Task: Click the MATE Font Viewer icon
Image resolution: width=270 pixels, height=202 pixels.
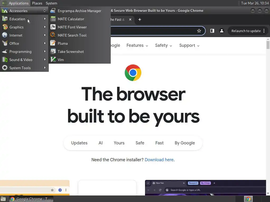Action: click(x=53, y=27)
